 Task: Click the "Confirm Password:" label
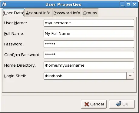22,55
